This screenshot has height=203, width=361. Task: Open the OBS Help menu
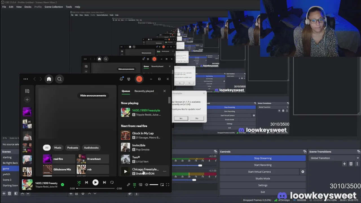(x=78, y=7)
